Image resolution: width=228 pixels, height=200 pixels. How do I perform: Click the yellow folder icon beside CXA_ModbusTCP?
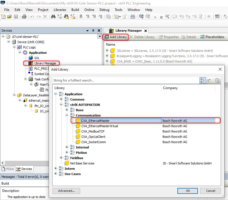point(78,131)
